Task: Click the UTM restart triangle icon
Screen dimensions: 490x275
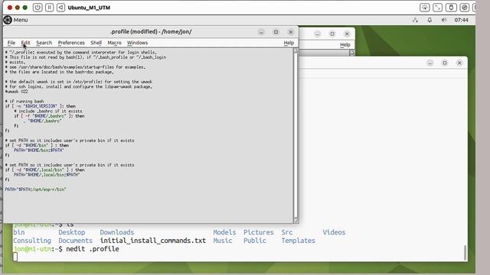Action: tap(61, 8)
